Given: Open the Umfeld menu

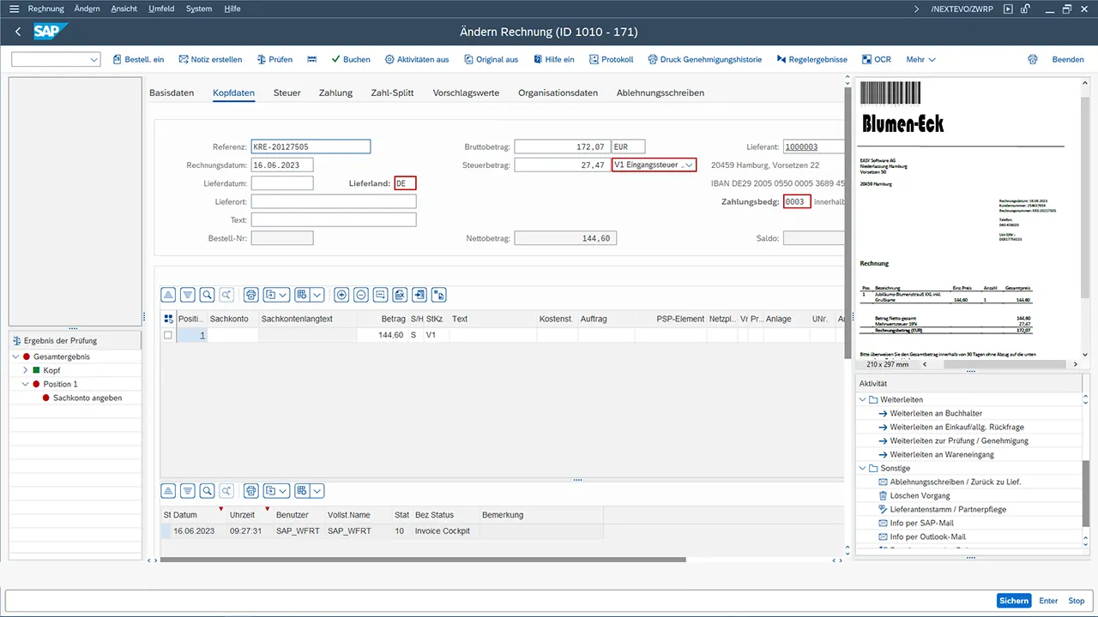Looking at the screenshot, I should point(160,9).
